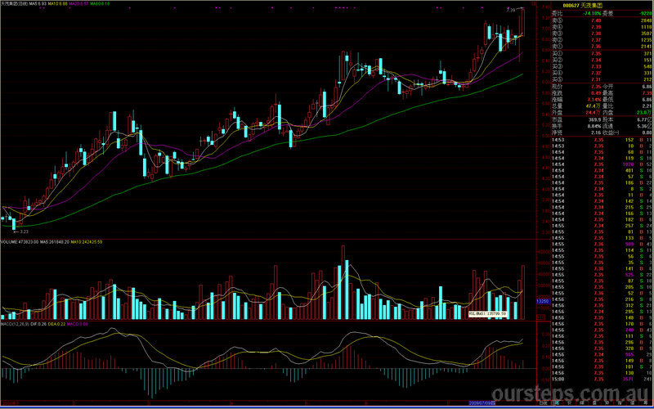Click the 卖⑤ ask price 7.40
The width and height of the screenshot is (654, 409).
tap(596, 20)
